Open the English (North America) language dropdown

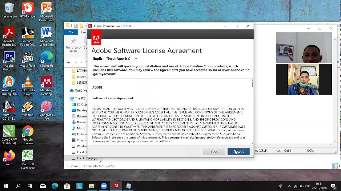115,59
